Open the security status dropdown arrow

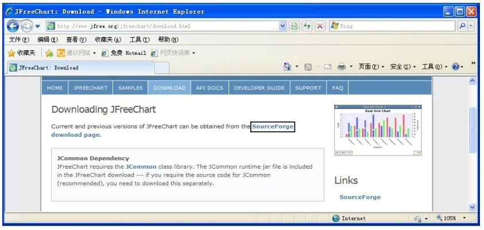click(427, 219)
